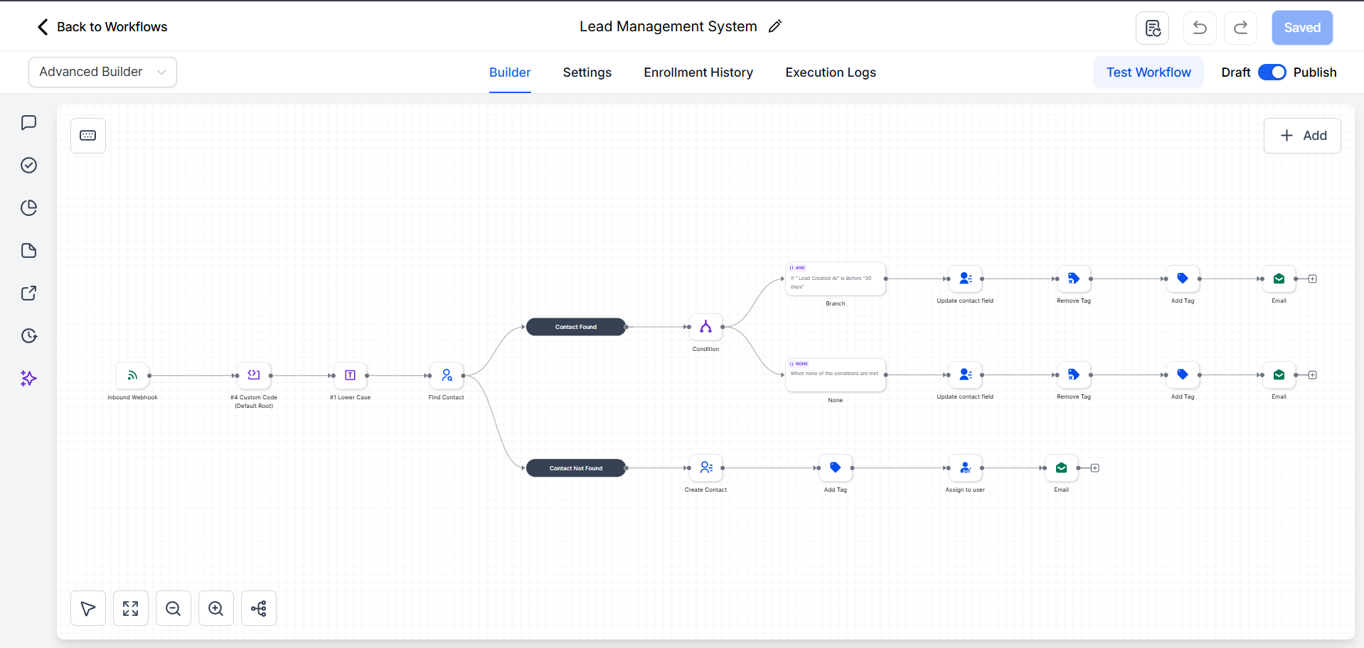Click the Inbound Webhook trigger node
Screen dimensions: 1364x648
point(132,375)
